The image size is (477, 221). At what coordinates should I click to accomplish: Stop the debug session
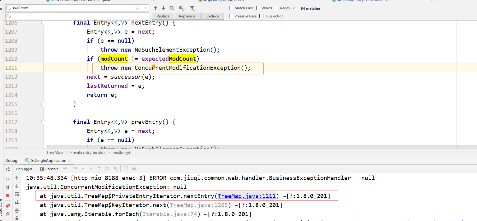tap(8, 195)
